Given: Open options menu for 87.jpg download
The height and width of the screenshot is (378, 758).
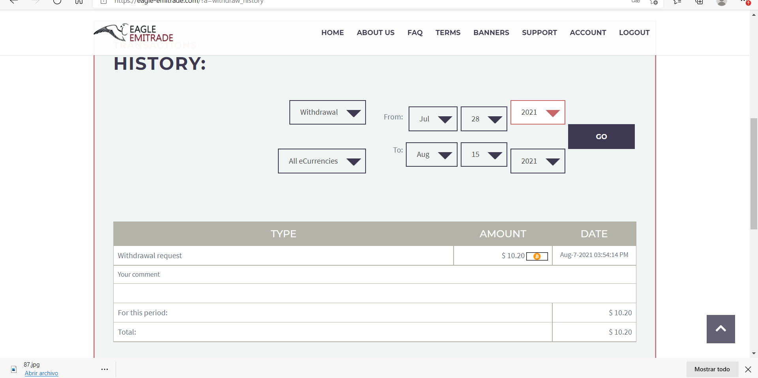Looking at the screenshot, I should point(105,369).
